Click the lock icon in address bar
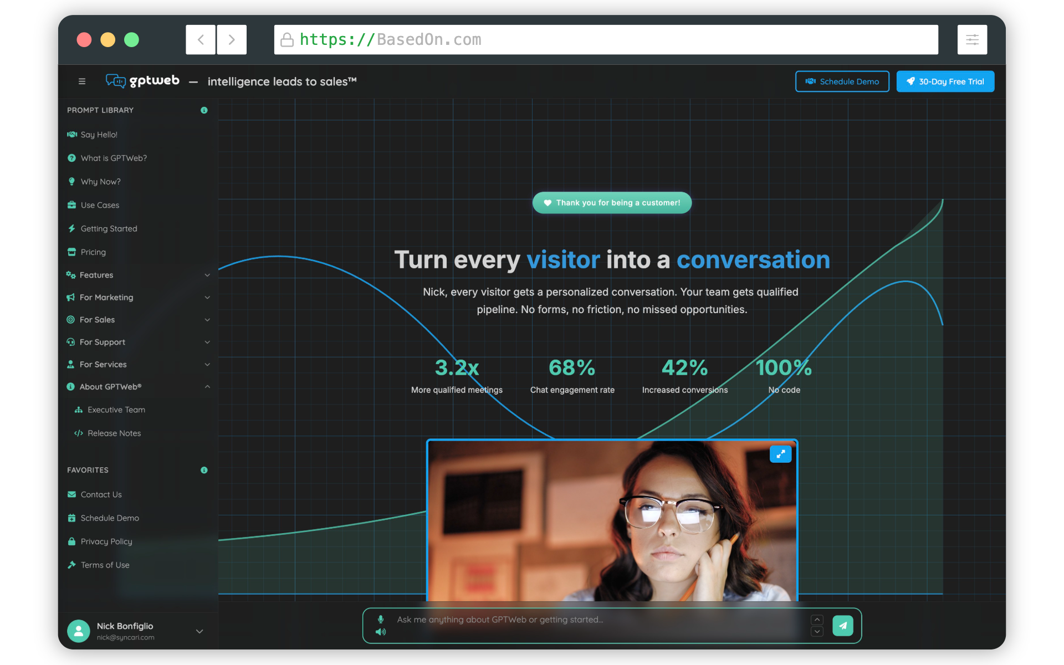 point(287,40)
